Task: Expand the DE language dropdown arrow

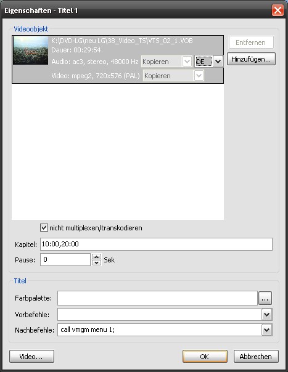Action: [x=218, y=62]
